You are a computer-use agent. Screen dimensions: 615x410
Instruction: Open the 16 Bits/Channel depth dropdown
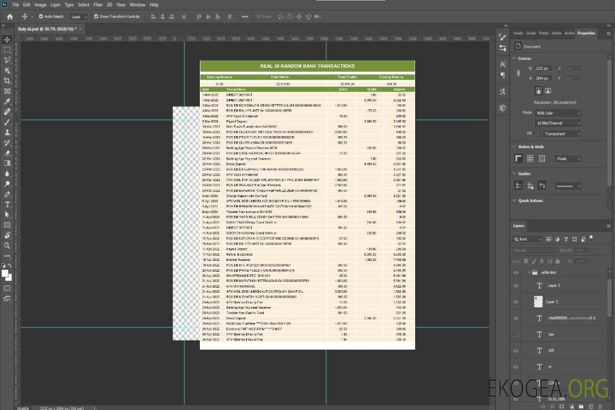click(x=559, y=123)
